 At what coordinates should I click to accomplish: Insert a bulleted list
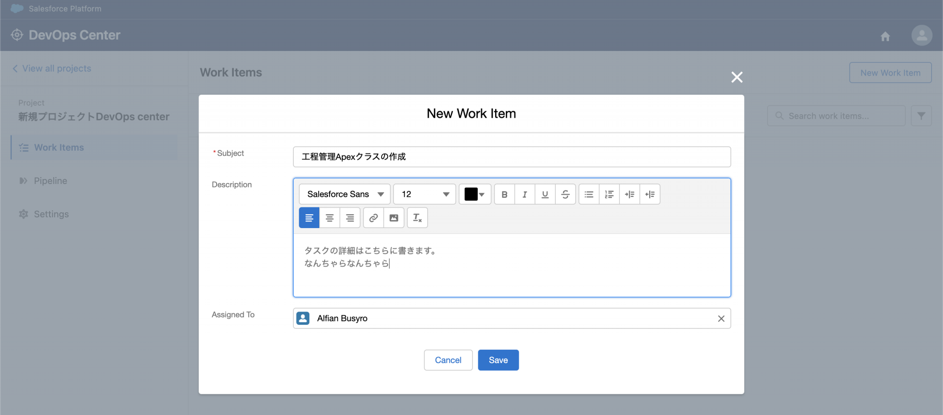coord(589,194)
